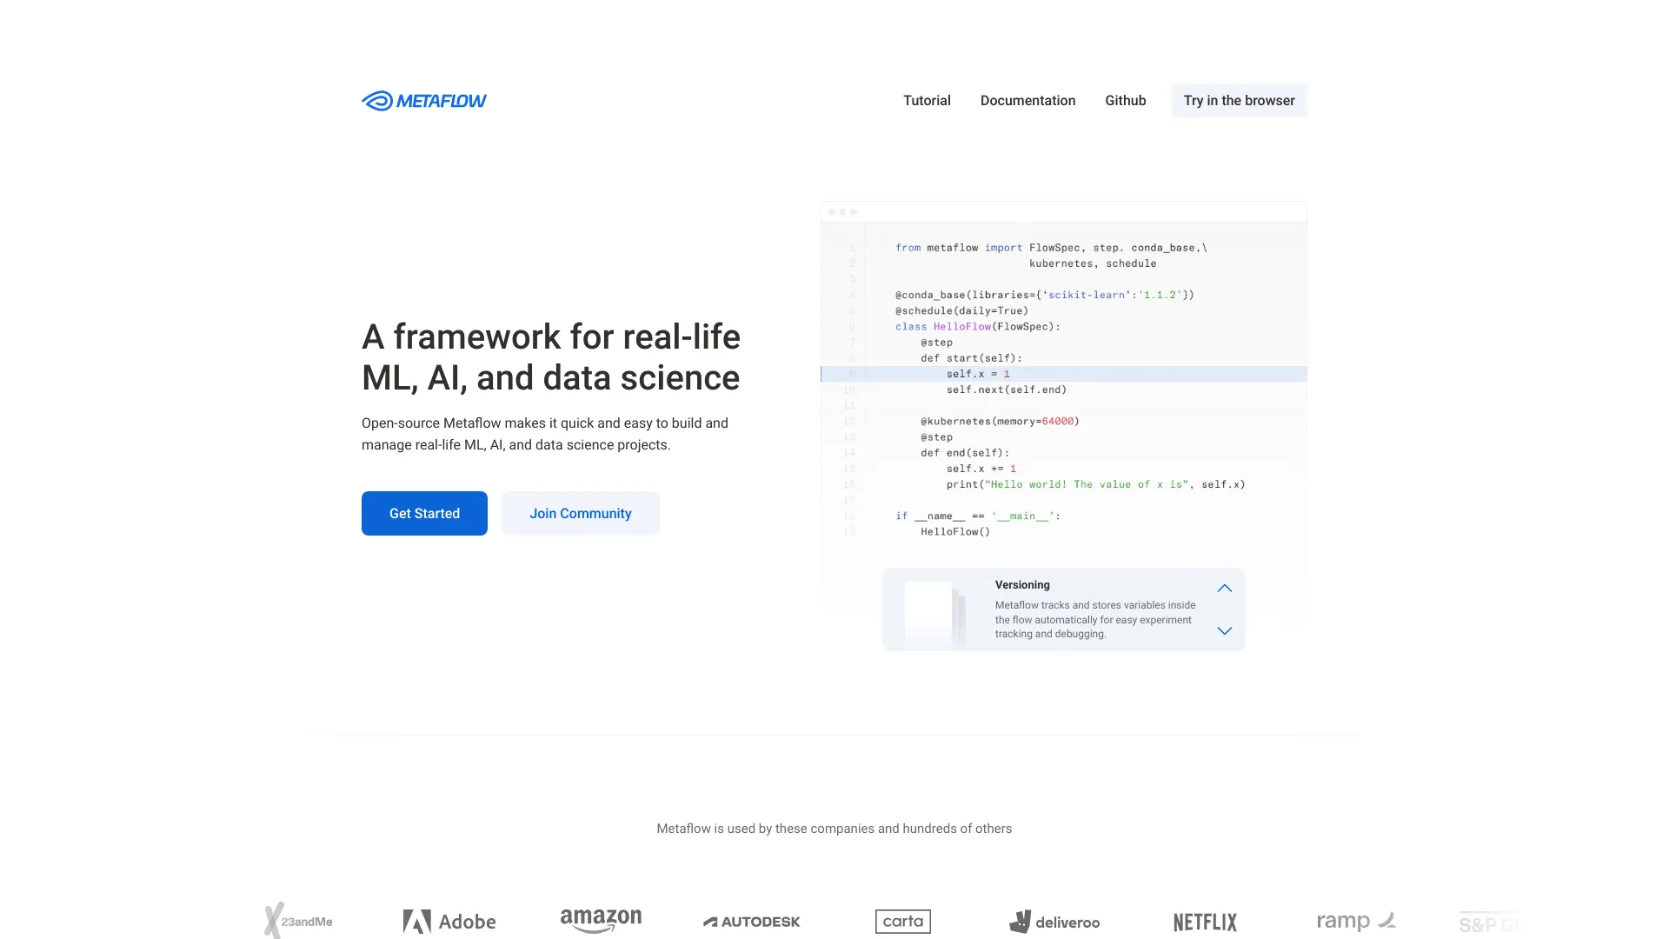
Task: Click the Join Community button
Action: (580, 512)
